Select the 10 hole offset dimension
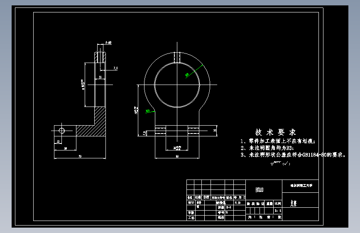The height and width of the screenshot is (233, 360). tap(58, 142)
